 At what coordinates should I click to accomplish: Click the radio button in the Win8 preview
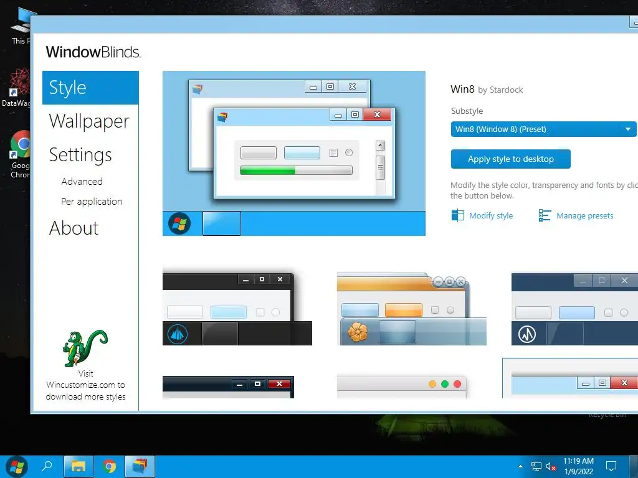coord(349,152)
